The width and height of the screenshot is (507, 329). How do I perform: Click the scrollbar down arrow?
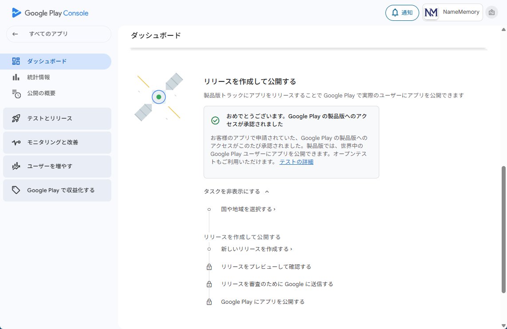coord(503,325)
